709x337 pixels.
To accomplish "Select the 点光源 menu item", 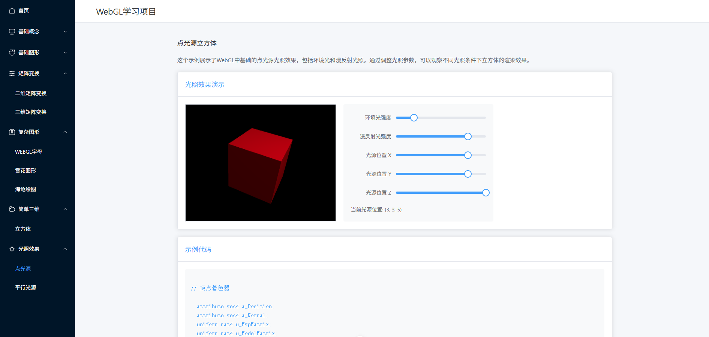I will point(37,269).
